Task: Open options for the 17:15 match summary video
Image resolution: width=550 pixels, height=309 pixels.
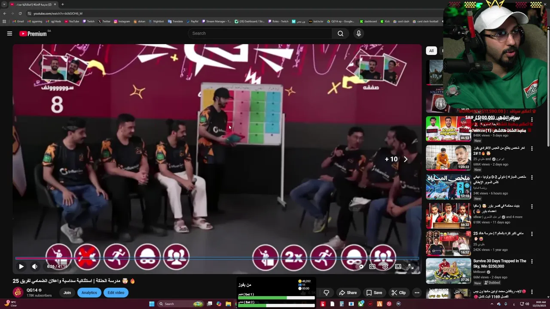Action: (x=532, y=177)
